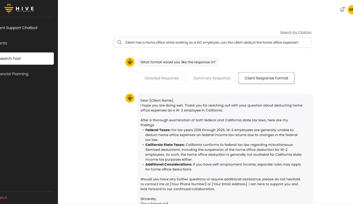Open the Search by Citation link
The width and height of the screenshot is (353, 204).
tap(295, 32)
